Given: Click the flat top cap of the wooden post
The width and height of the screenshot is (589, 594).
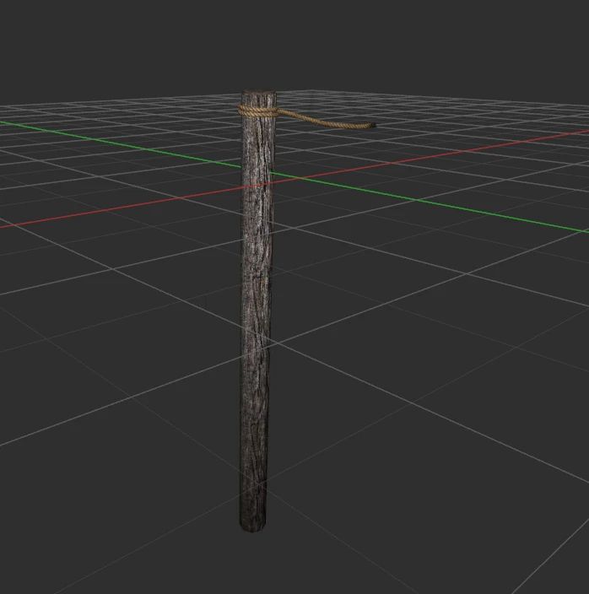Looking at the screenshot, I should (x=258, y=94).
